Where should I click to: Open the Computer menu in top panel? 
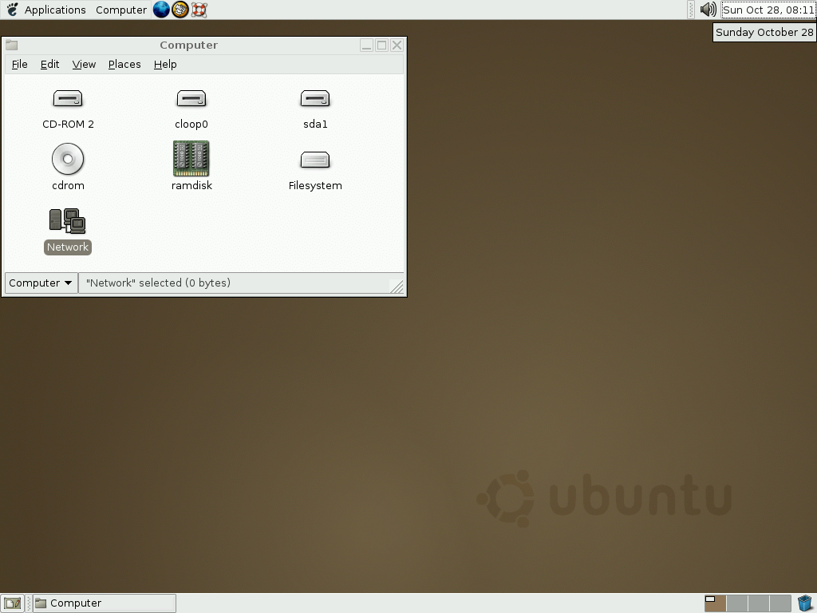tap(120, 10)
